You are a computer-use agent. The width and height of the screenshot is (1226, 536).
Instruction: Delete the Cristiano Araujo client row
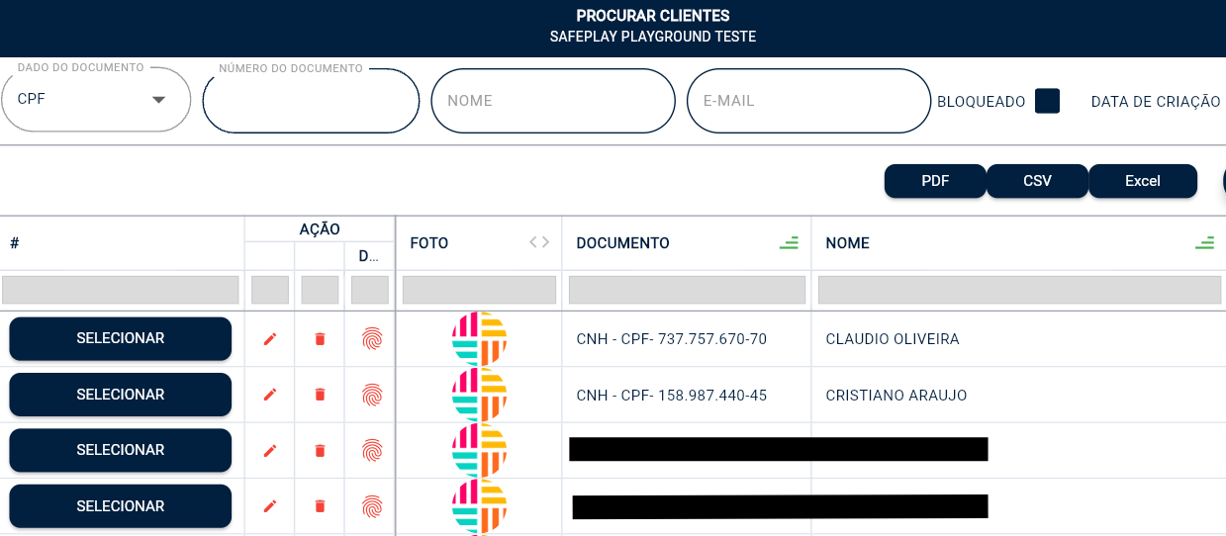point(320,395)
